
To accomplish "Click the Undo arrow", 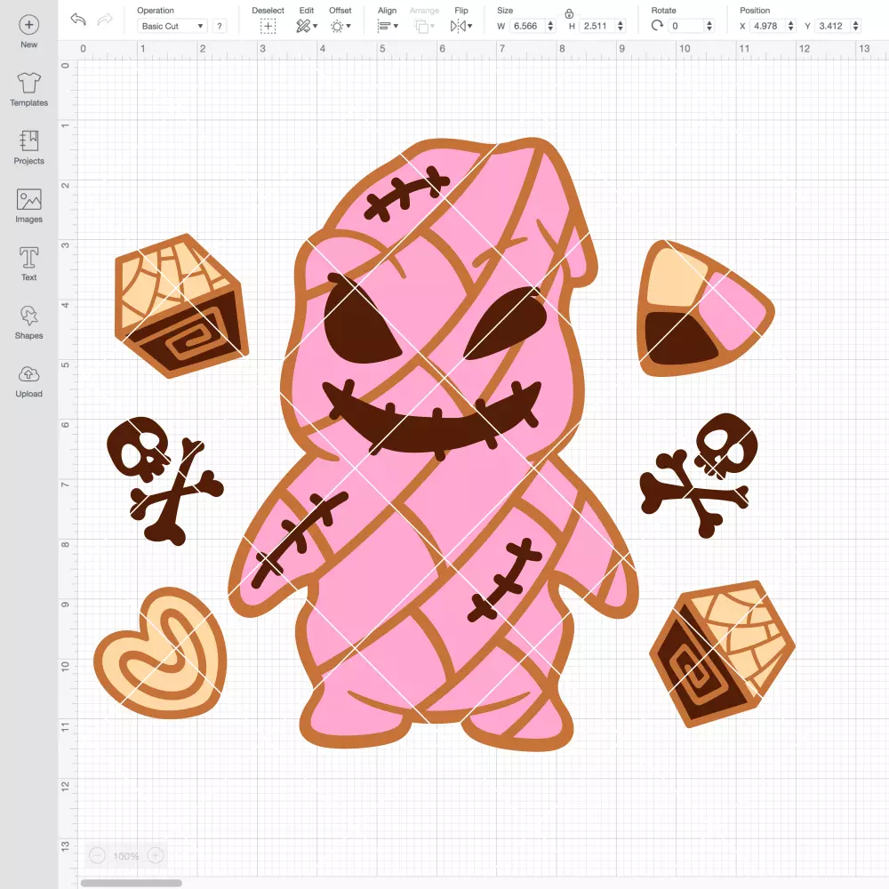I will (78, 20).
